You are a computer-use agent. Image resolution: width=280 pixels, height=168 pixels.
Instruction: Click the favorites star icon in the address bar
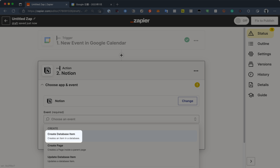tap(100, 11)
